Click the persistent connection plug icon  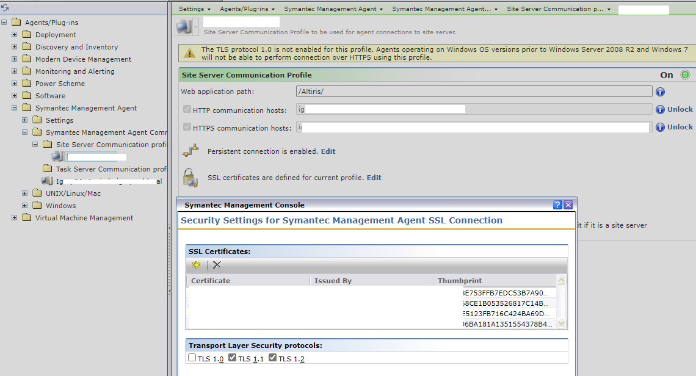click(190, 151)
